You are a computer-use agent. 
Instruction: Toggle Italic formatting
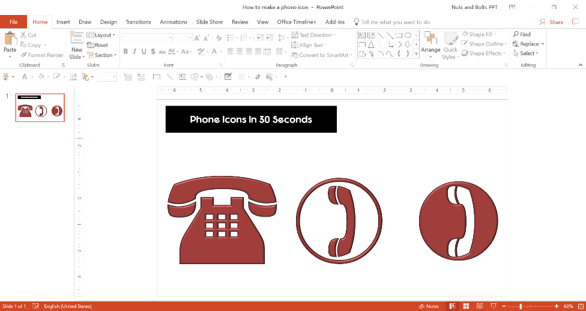(x=134, y=52)
